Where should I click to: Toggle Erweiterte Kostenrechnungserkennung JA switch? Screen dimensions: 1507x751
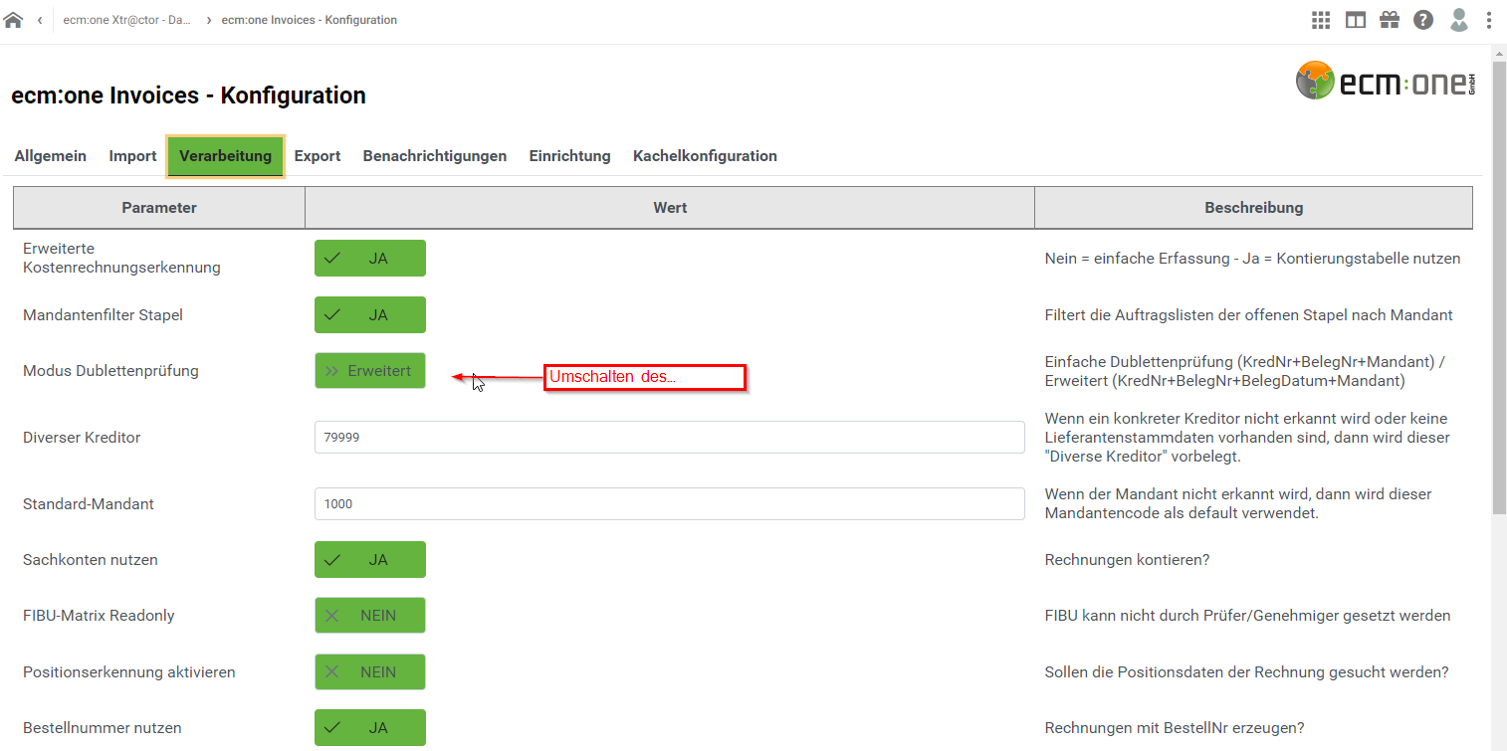(370, 258)
